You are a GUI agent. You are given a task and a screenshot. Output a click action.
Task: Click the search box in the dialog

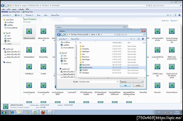tap(133, 35)
